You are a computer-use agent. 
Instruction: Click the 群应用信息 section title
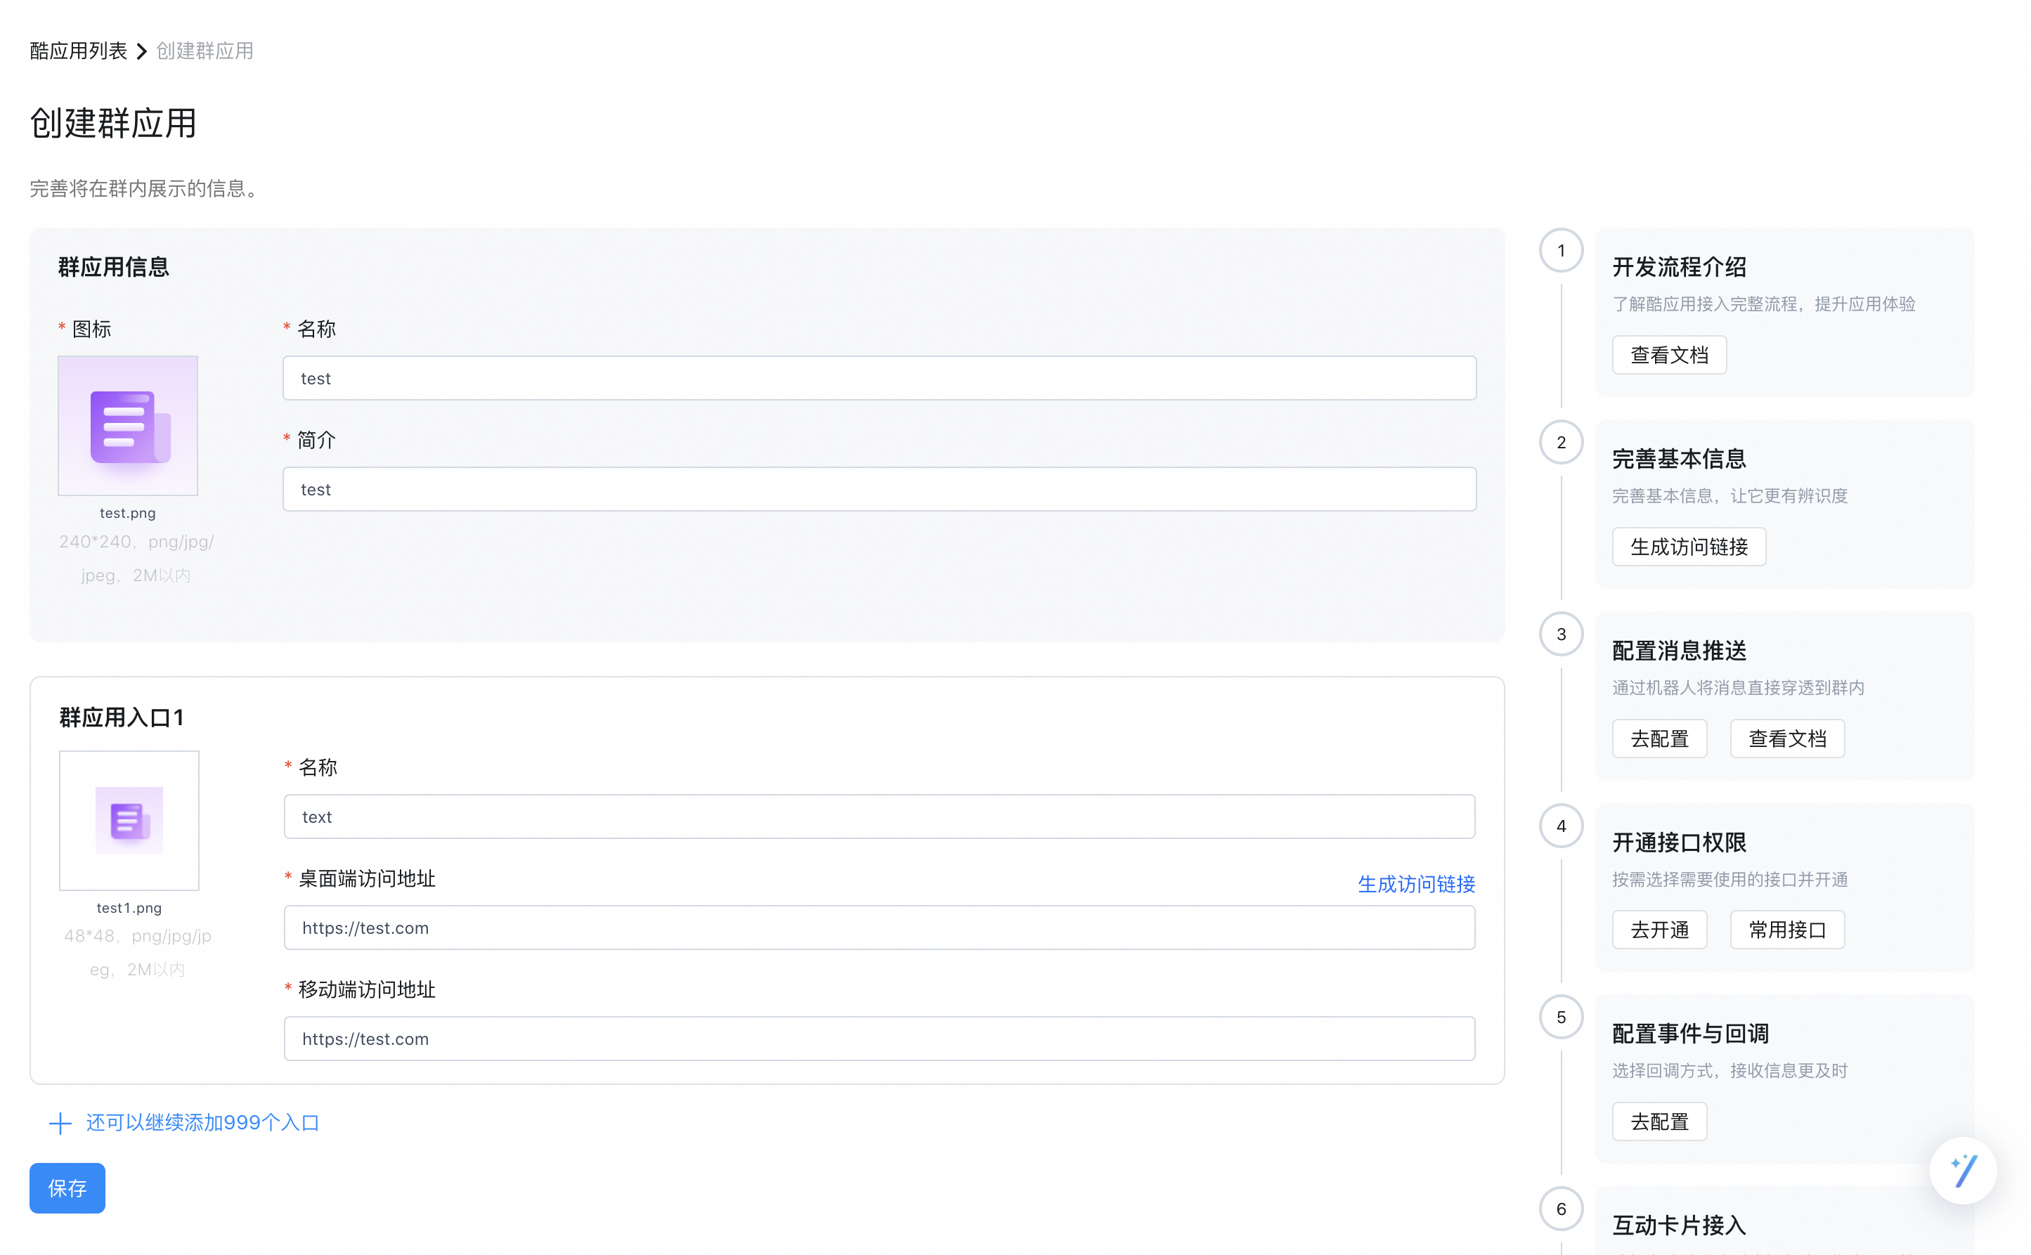(x=114, y=267)
